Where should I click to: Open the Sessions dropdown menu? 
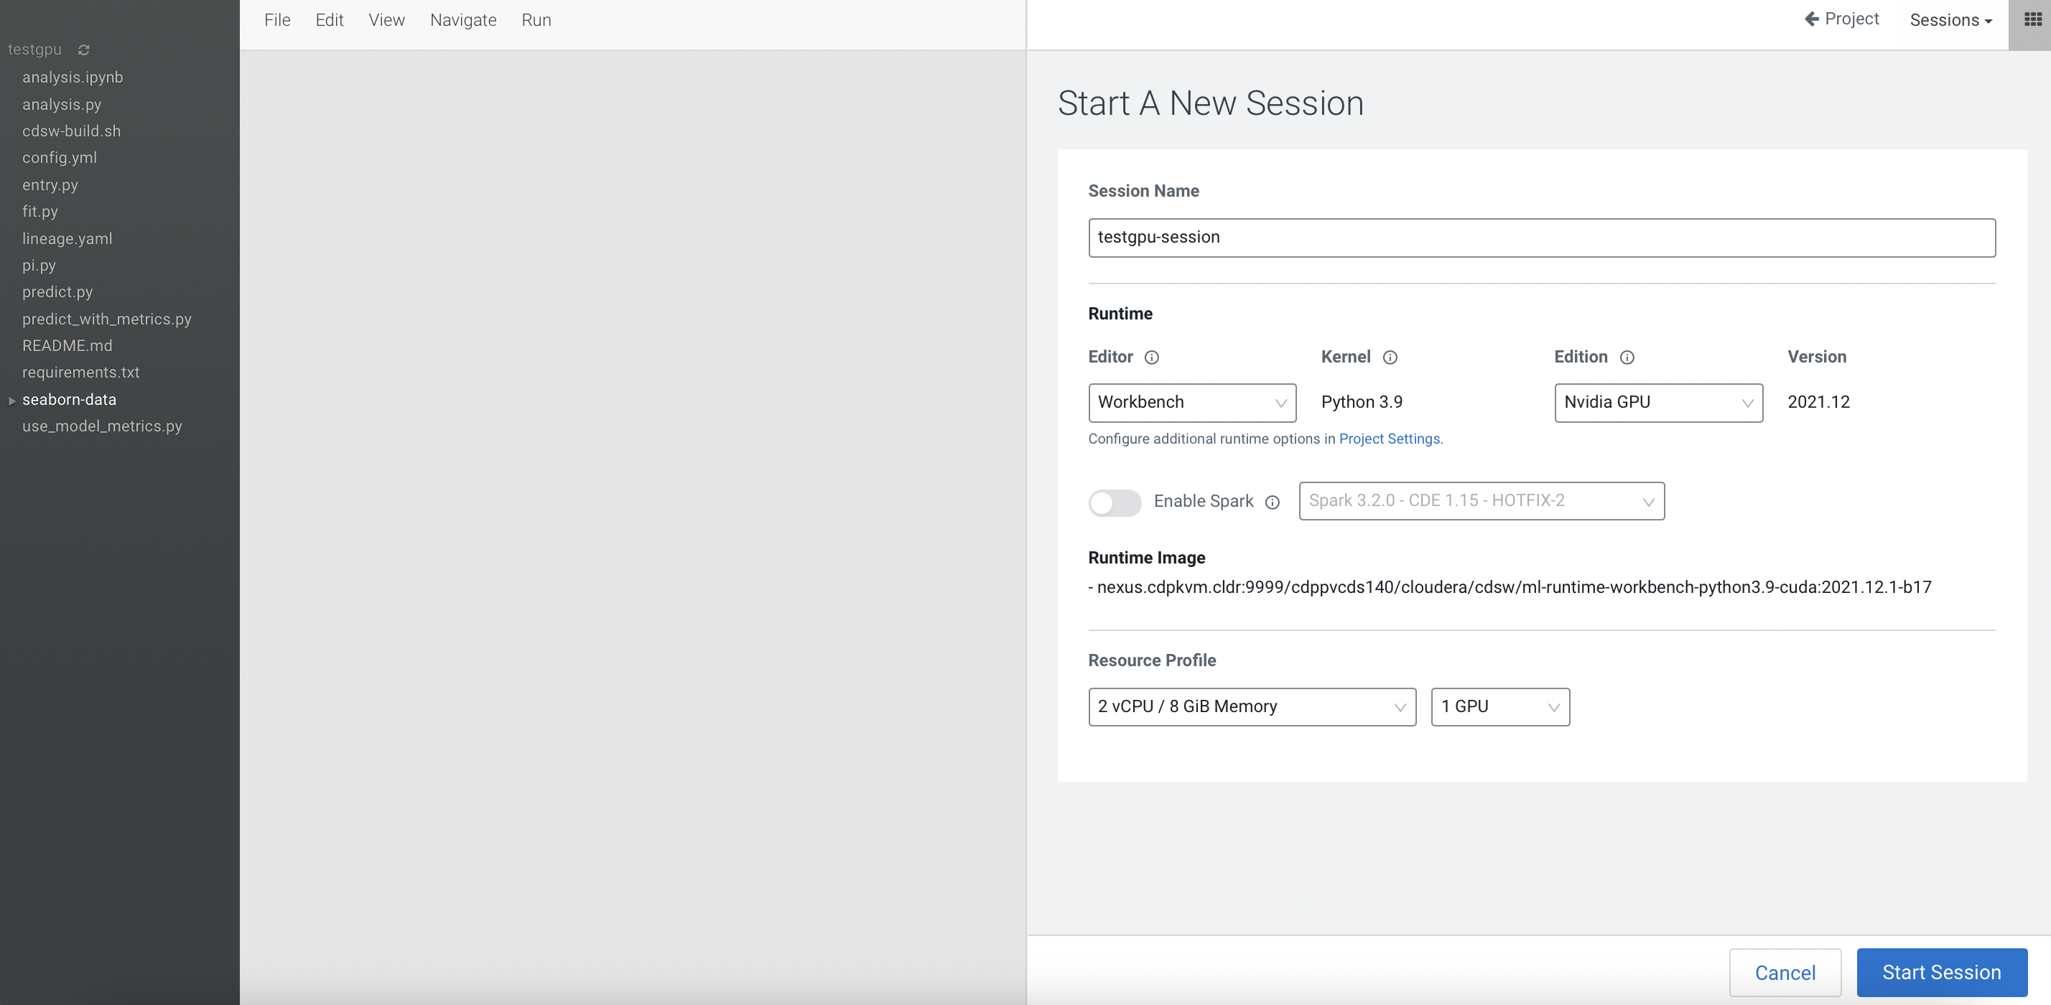tap(1950, 20)
